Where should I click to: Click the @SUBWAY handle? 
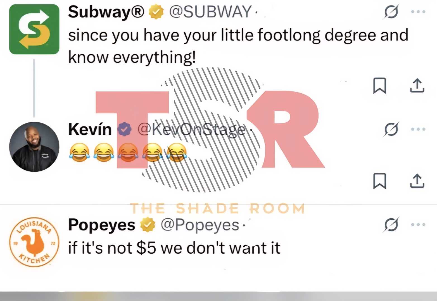pyautogui.click(x=210, y=12)
